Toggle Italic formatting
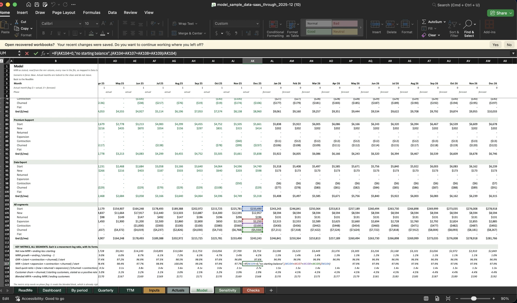The image size is (517, 303). coord(51,33)
